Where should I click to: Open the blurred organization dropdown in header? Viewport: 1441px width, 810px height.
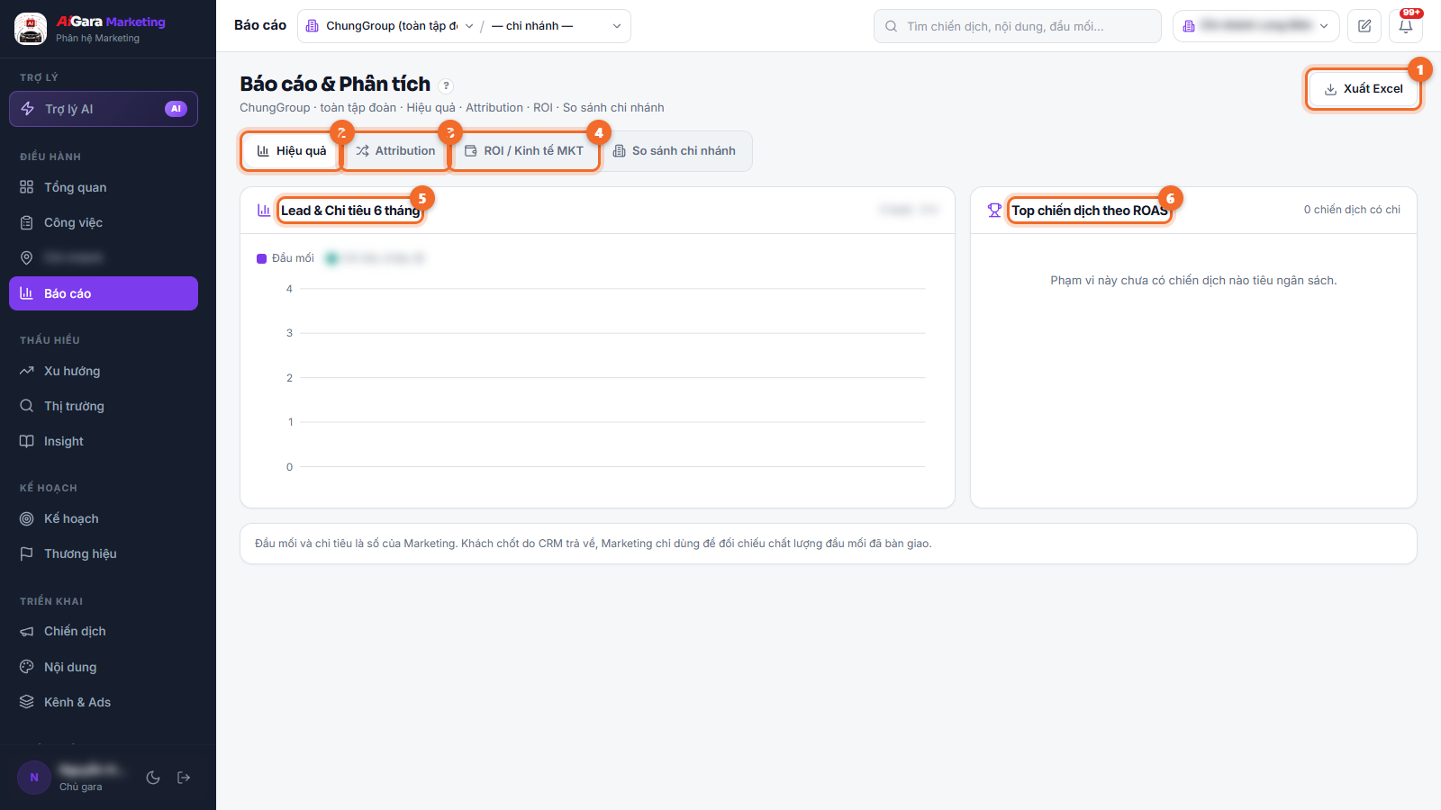click(1255, 26)
